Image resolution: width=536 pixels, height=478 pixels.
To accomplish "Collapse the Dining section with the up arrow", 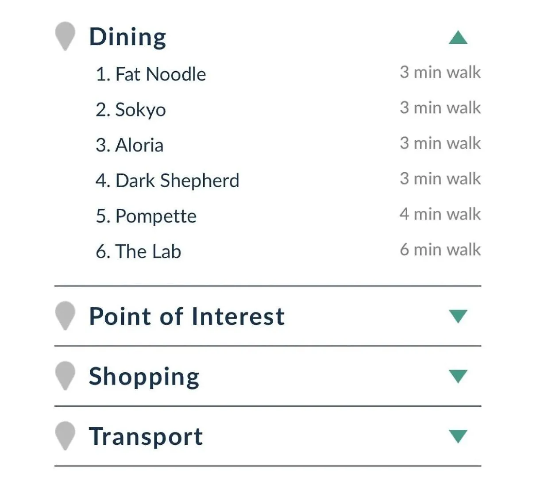I will [x=458, y=37].
